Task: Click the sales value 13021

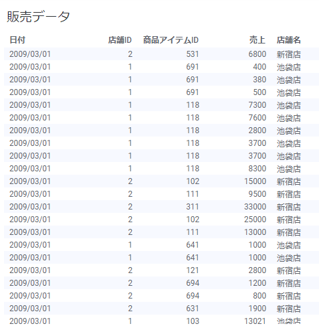Action: tap(255, 321)
